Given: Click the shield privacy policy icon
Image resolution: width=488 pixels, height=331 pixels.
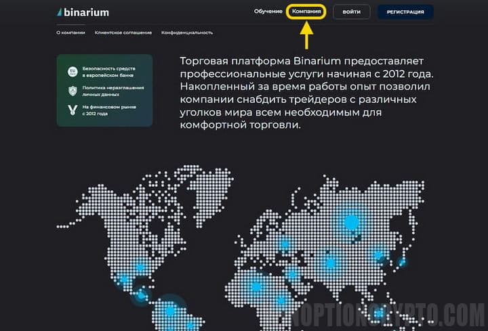Looking at the screenshot, I should (x=73, y=91).
